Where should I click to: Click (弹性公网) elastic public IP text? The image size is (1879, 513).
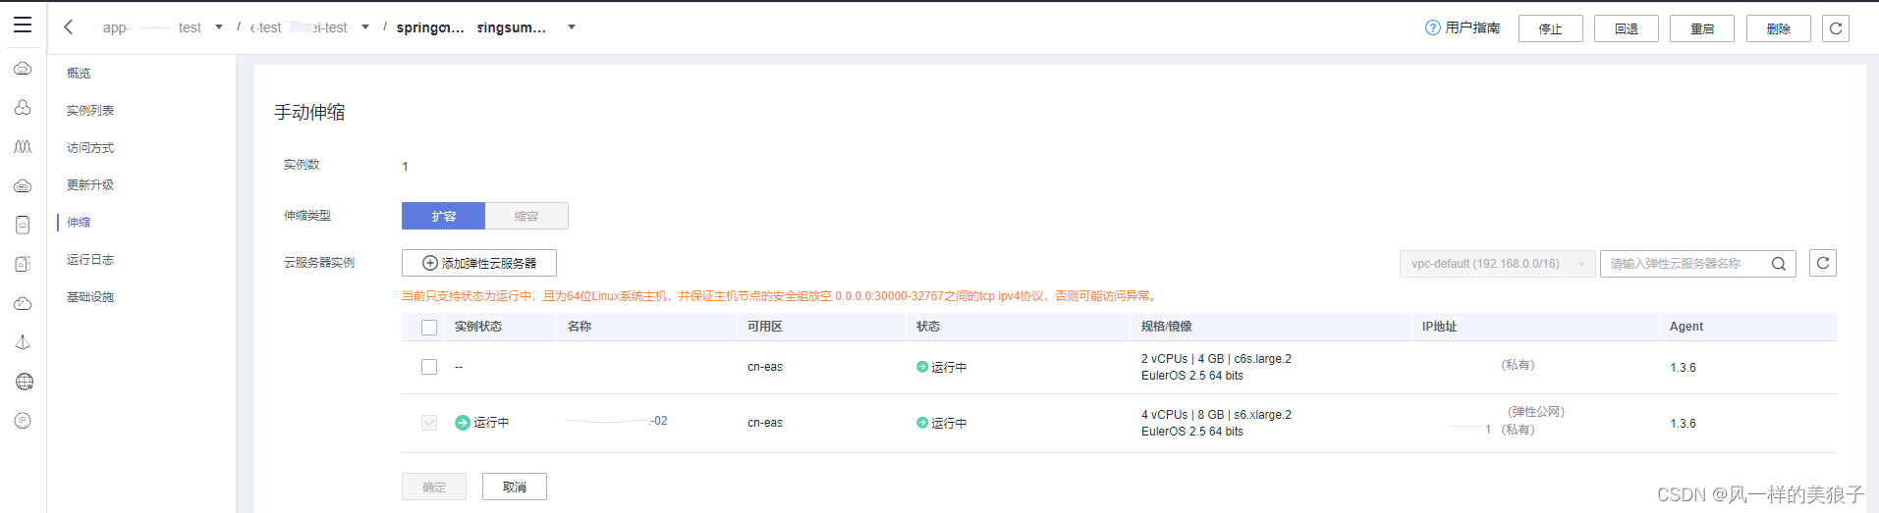pyautogui.click(x=1536, y=412)
